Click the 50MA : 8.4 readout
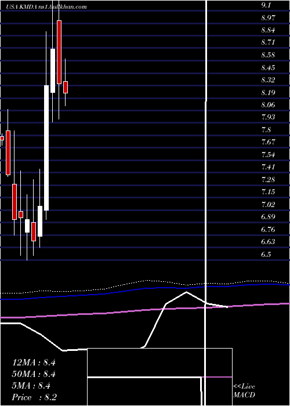290x406 pixels. click(34, 374)
